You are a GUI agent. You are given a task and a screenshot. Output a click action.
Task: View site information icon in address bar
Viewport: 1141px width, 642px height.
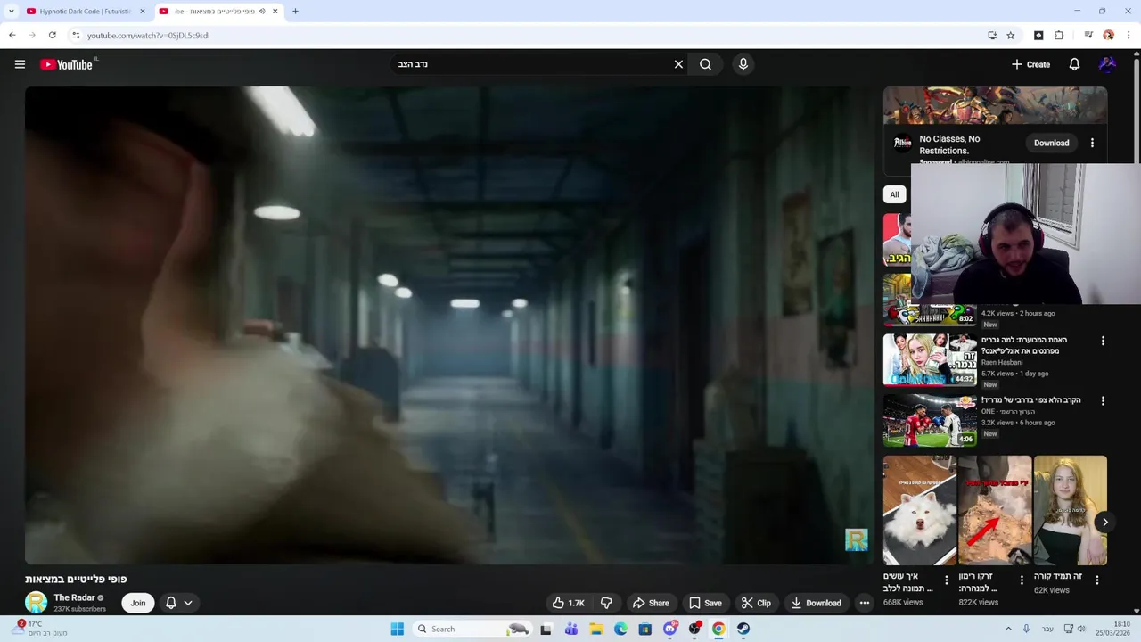tap(76, 36)
